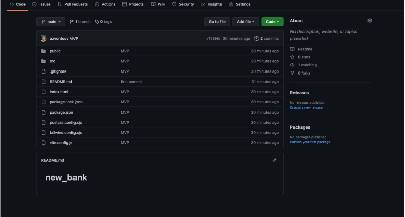The width and height of the screenshot is (405, 217).
Task: Click the azvontsov username link
Action: pos(59,38)
